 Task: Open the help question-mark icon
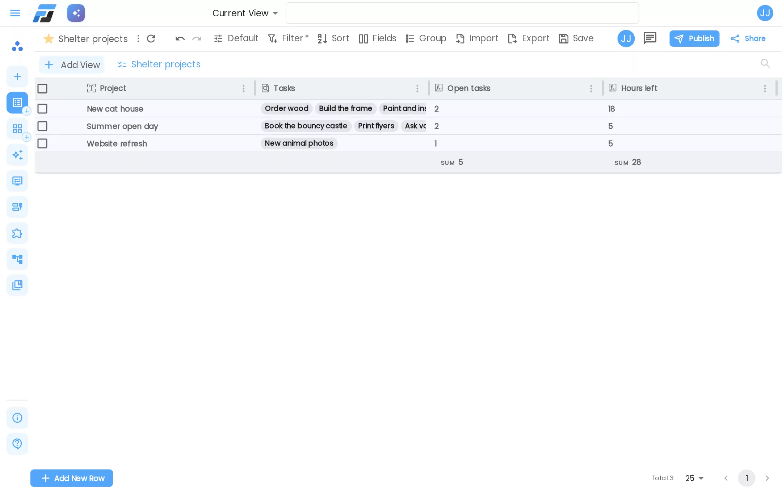click(x=17, y=444)
